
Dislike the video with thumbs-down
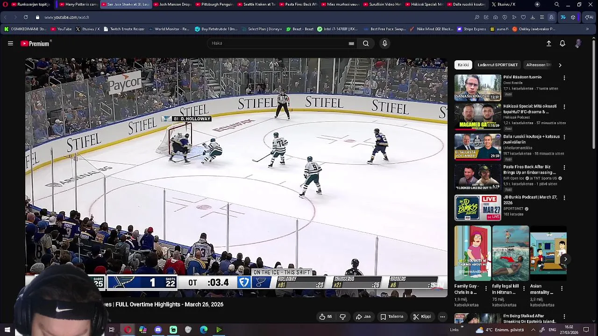click(342, 317)
